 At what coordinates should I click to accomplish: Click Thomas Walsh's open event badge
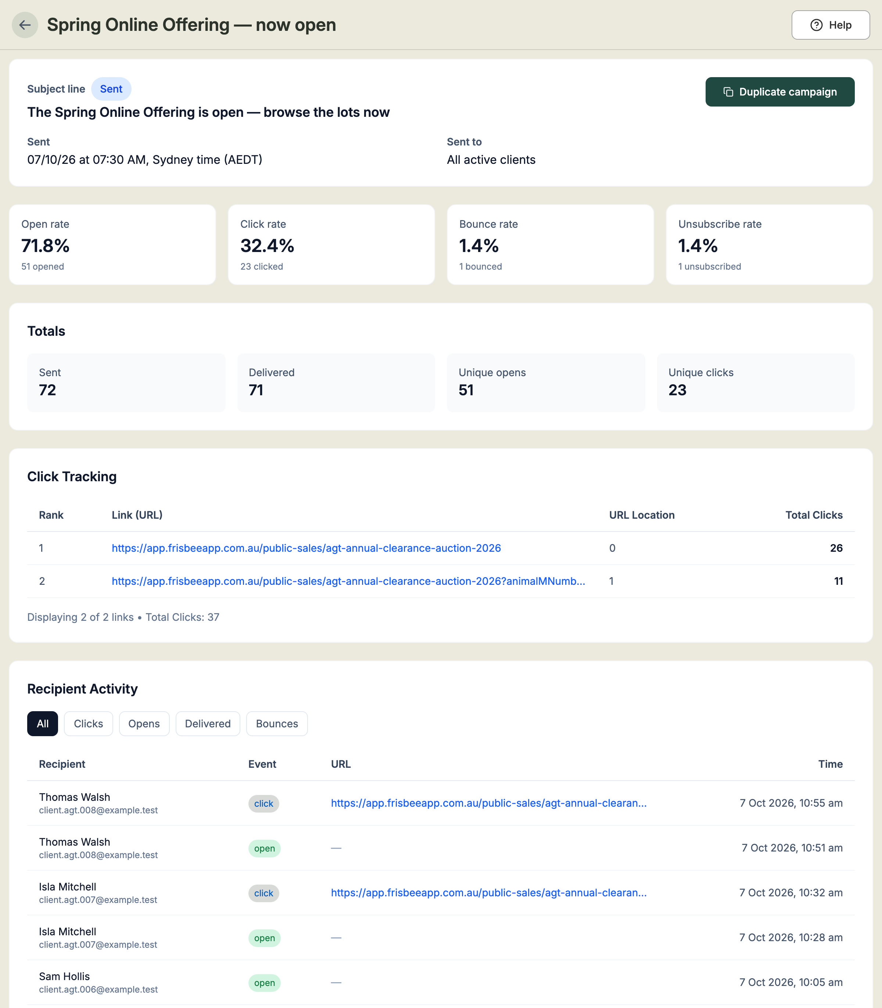click(x=264, y=848)
